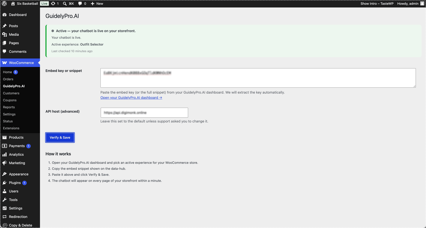The height and width of the screenshot is (228, 426).
Task: Click the Products archive icon
Action: pyautogui.click(x=5, y=137)
